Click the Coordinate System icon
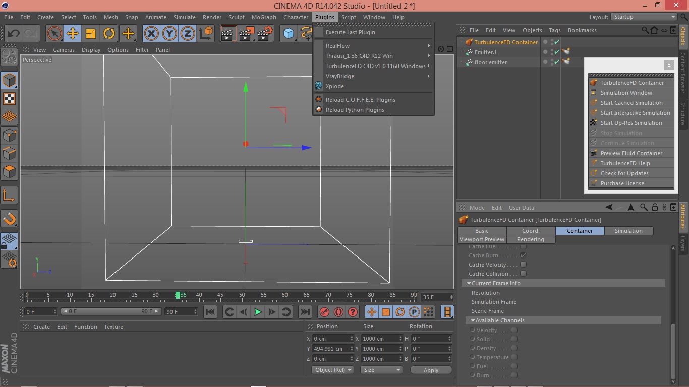This screenshot has width=689, height=387. pyautogui.click(x=206, y=34)
